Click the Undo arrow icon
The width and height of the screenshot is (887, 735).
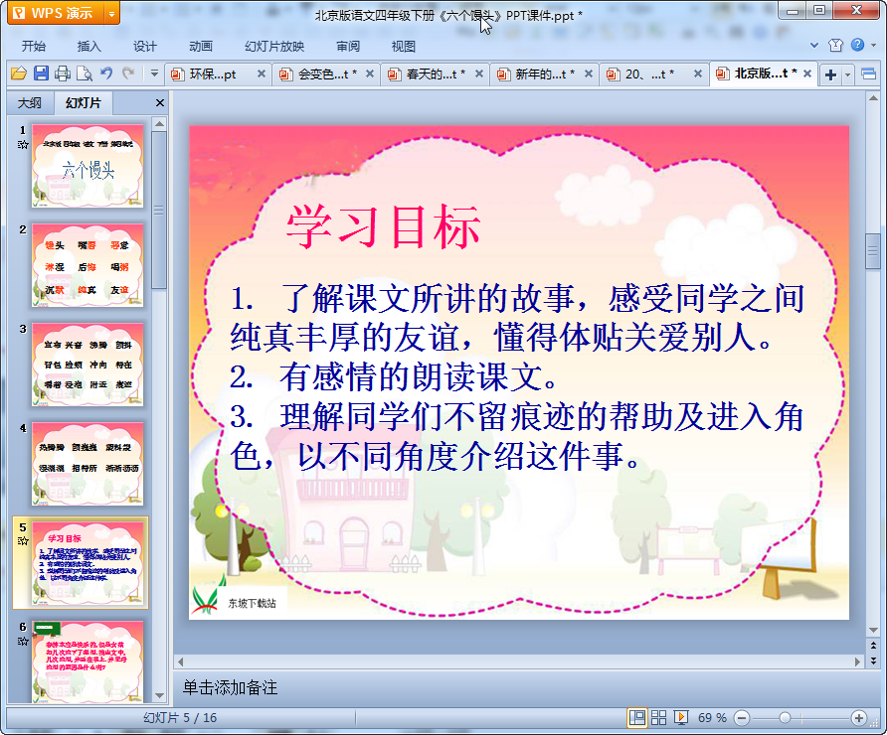click(x=106, y=73)
